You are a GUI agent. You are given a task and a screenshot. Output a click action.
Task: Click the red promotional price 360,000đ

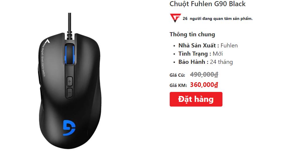[204, 85]
